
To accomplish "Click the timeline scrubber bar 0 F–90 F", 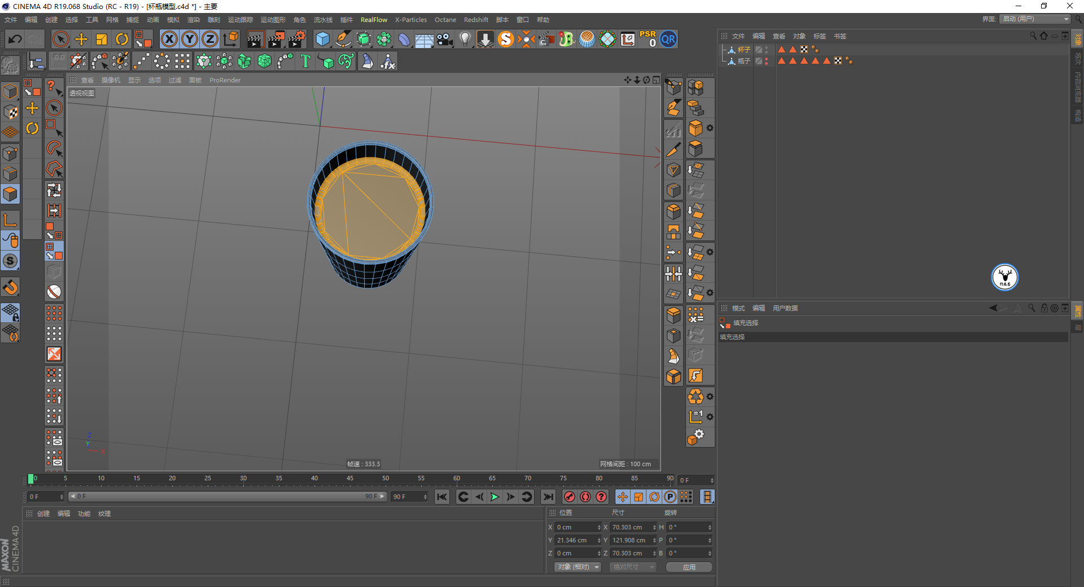I will (x=227, y=497).
